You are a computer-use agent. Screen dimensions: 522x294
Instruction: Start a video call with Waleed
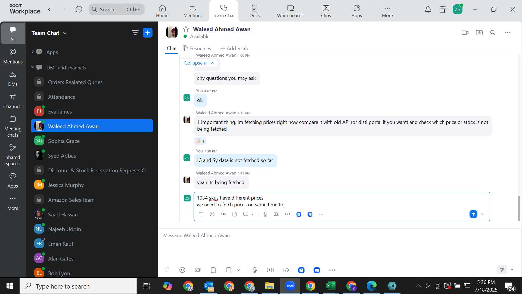pyautogui.click(x=465, y=33)
